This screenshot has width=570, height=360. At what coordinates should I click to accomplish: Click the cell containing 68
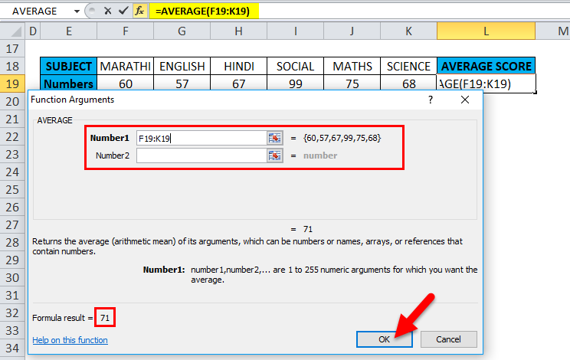tap(408, 83)
